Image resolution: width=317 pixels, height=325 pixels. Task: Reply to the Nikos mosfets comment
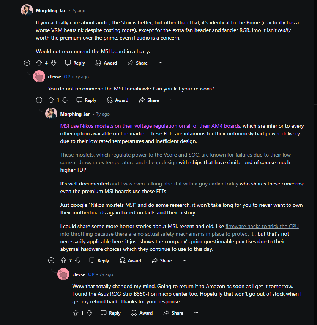[99, 260]
